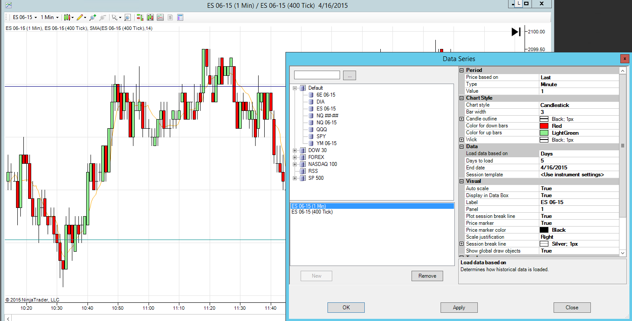Click the LightGreen up-bar color swatch

(x=544, y=133)
